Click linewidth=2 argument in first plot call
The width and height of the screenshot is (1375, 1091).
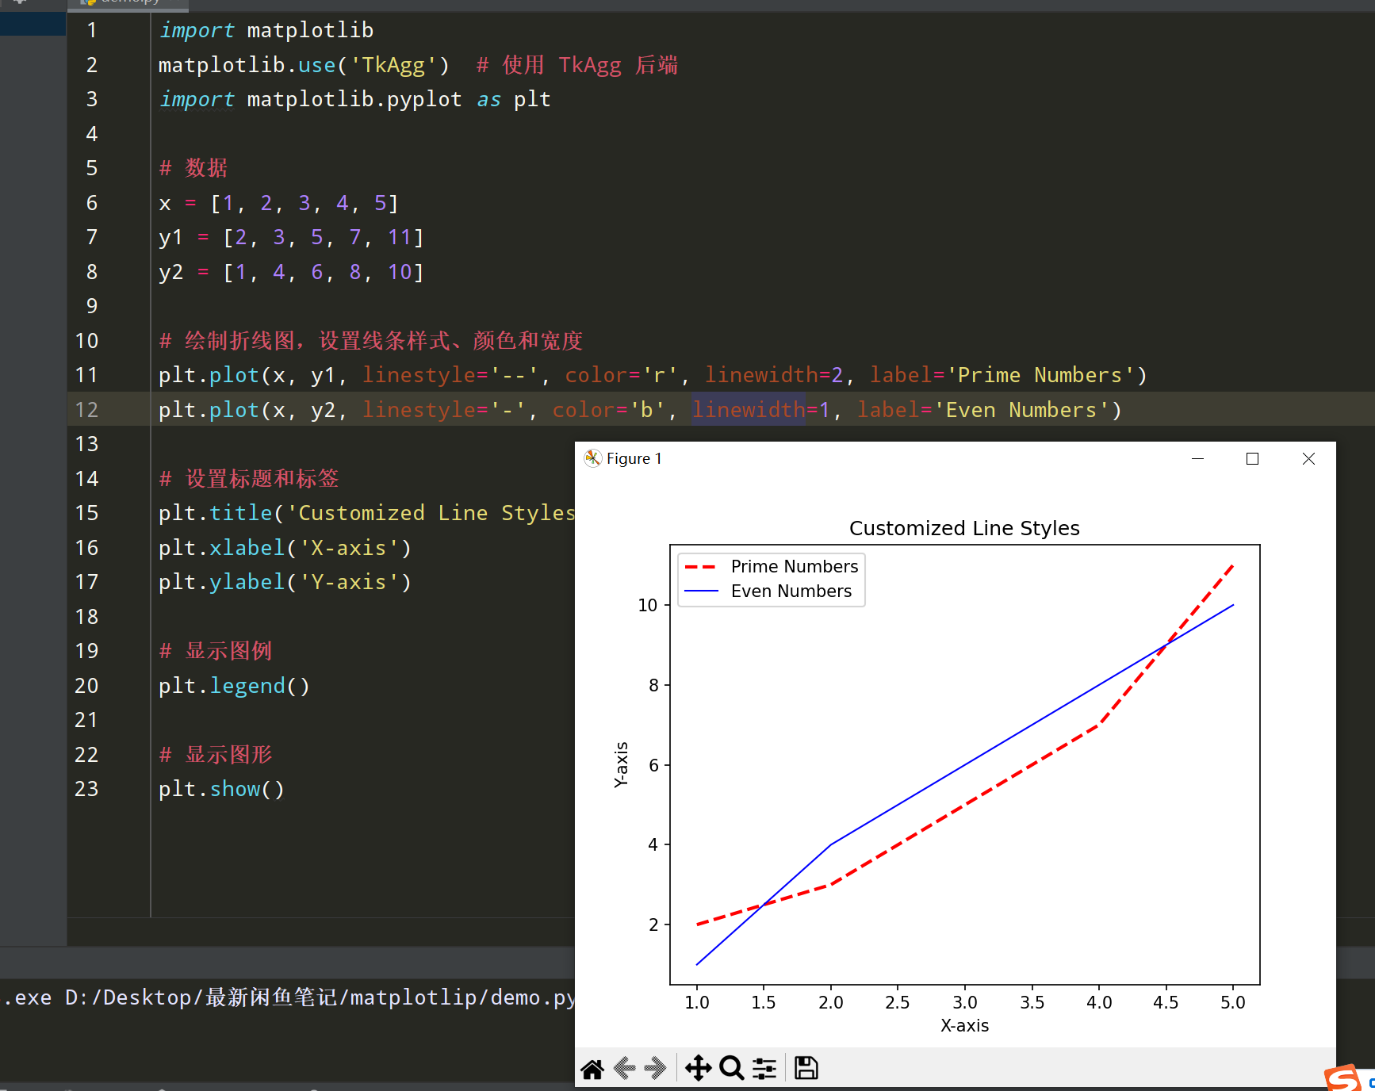pyautogui.click(x=774, y=375)
